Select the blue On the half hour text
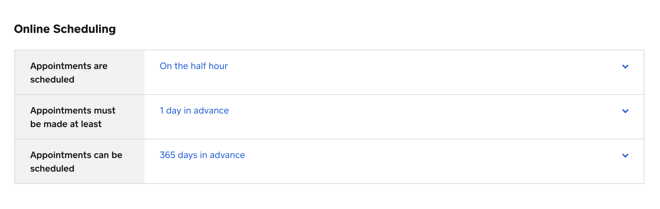Image resolution: width=660 pixels, height=209 pixels. pos(194,66)
